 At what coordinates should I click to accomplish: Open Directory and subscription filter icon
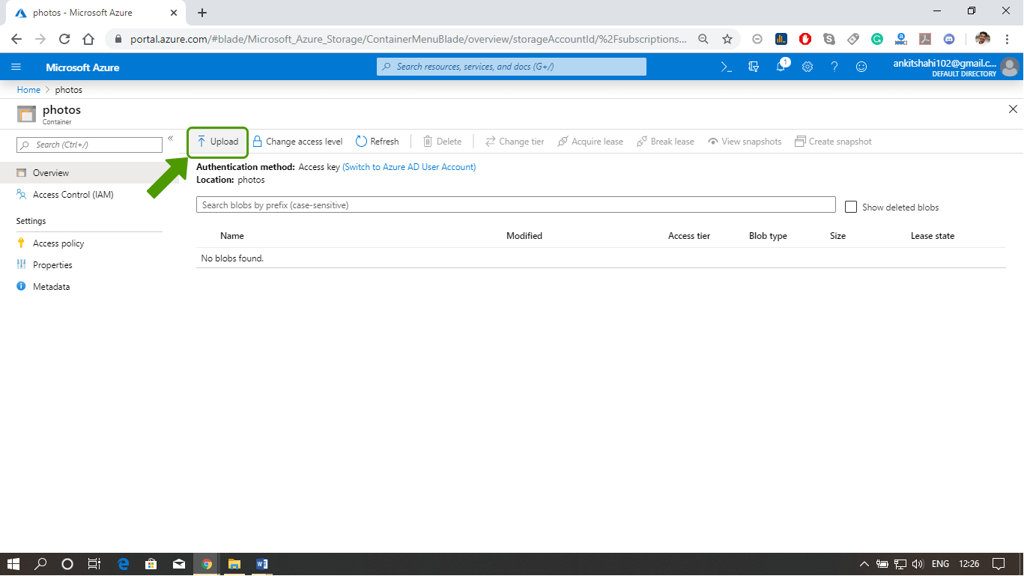(754, 67)
